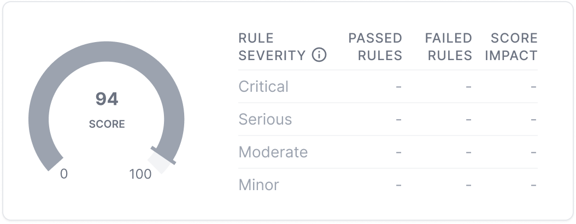Click the SCORE label in gauge

(107, 124)
